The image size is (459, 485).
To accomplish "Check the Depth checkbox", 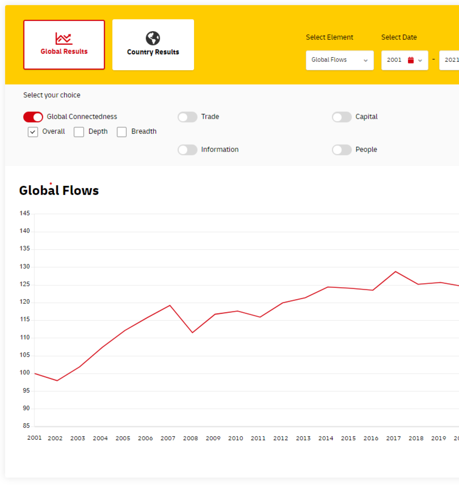I will point(79,132).
